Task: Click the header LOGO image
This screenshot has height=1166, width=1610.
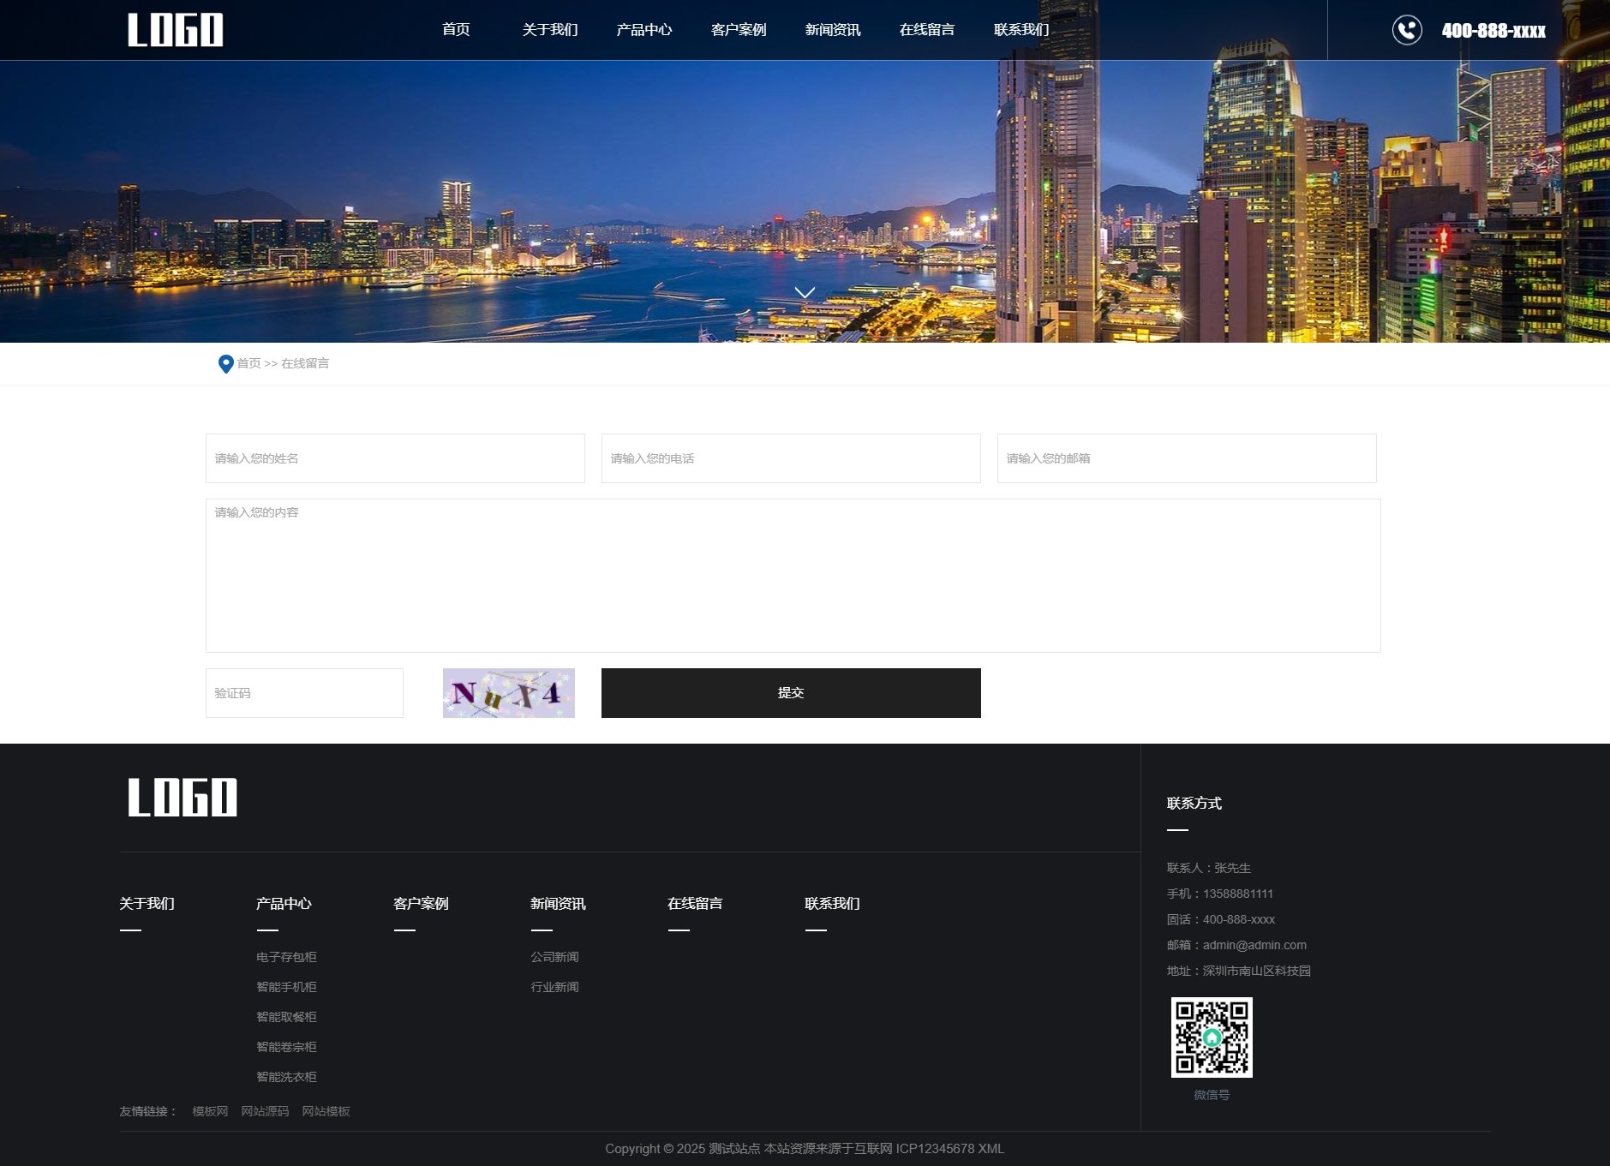Action: [176, 30]
